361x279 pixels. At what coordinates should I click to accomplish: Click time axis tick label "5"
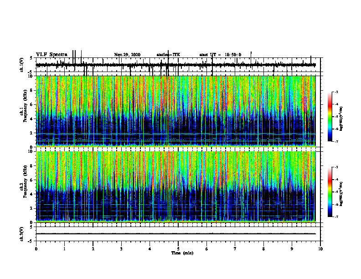[x=178, y=249]
